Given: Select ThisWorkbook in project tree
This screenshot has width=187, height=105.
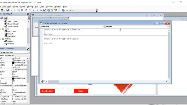Looking at the screenshot, I should coord(13,27).
